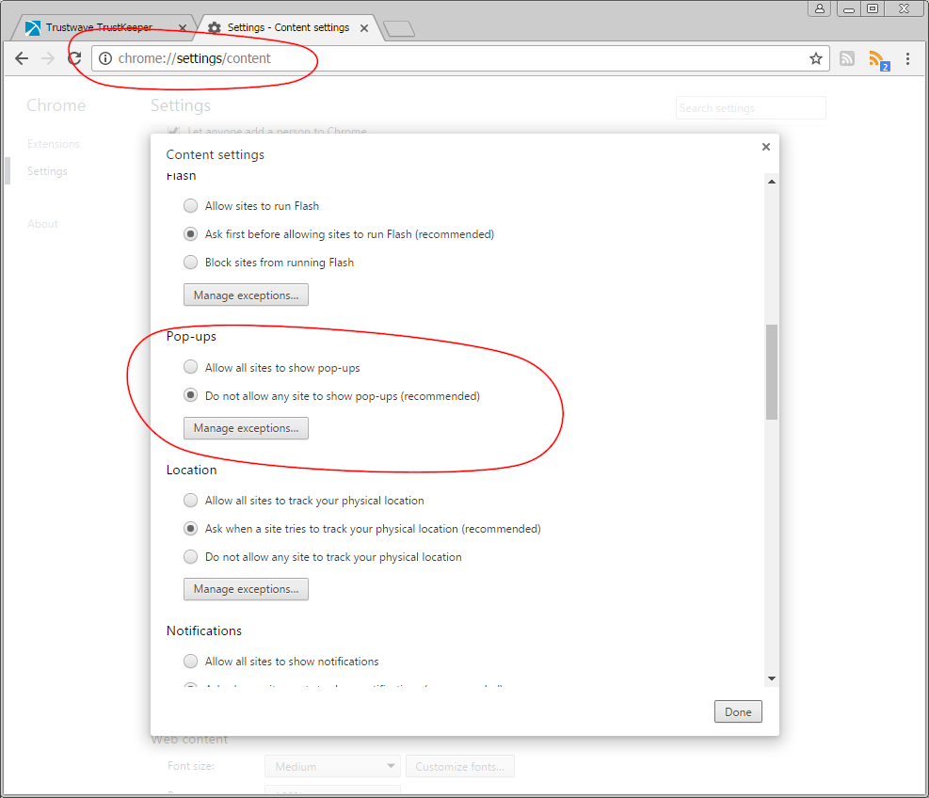Open Manage exceptions for Location
Image resolution: width=929 pixels, height=798 pixels.
click(x=246, y=589)
